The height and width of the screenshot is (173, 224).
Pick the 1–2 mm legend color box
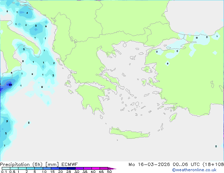point(22,168)
